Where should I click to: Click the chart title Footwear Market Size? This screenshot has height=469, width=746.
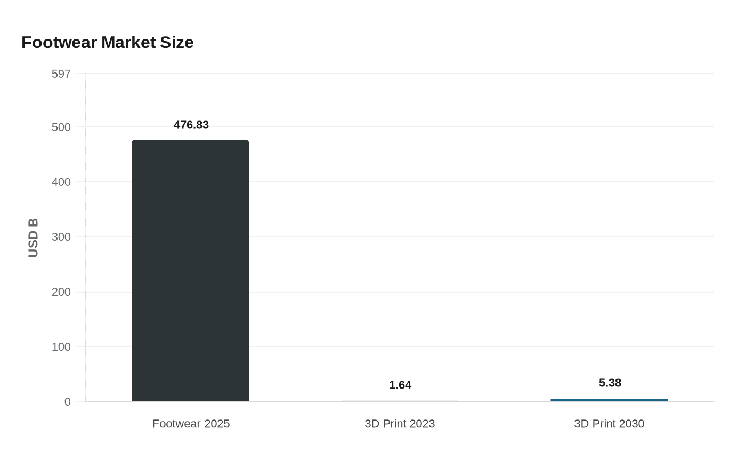pyautogui.click(x=107, y=43)
